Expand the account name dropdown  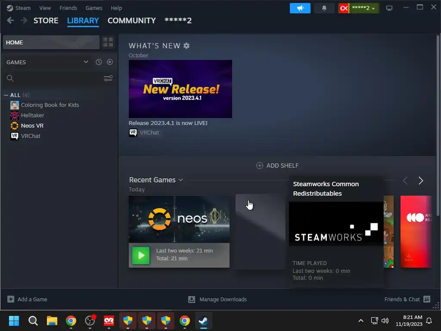click(363, 8)
